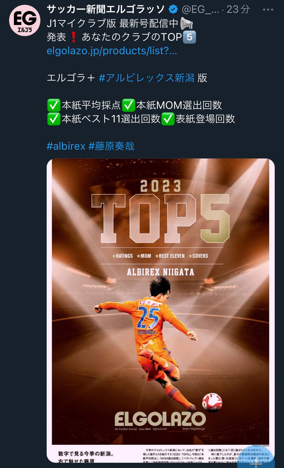284x468 pixels.
Task: Open the three-dot tweet options menu
Action: 268,10
